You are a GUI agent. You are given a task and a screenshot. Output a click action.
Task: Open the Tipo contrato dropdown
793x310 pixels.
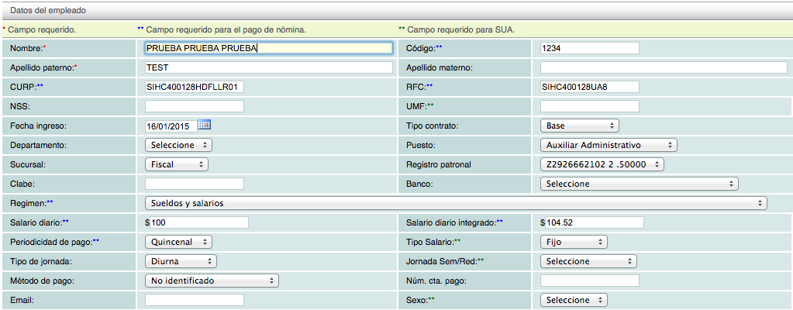579,126
